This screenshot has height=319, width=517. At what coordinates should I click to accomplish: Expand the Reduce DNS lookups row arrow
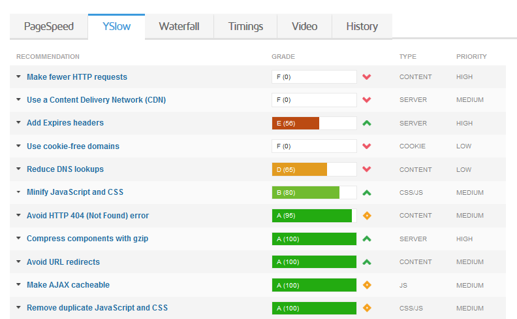[x=18, y=169]
